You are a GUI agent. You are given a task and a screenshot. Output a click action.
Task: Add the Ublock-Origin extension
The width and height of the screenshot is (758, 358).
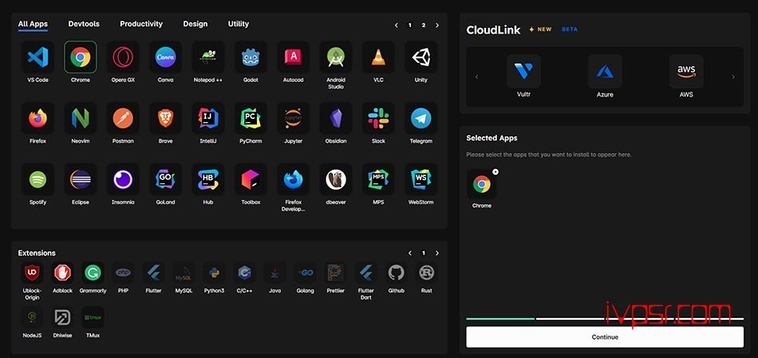tap(33, 273)
